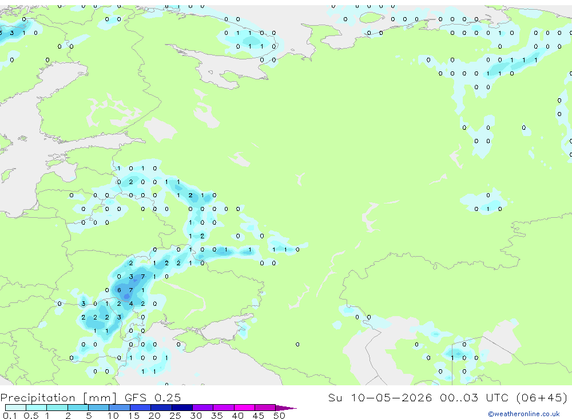Click the legend label '45'

pos(259,416)
